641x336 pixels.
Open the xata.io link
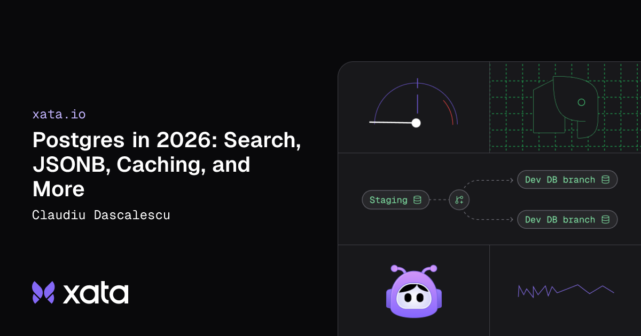tap(59, 114)
